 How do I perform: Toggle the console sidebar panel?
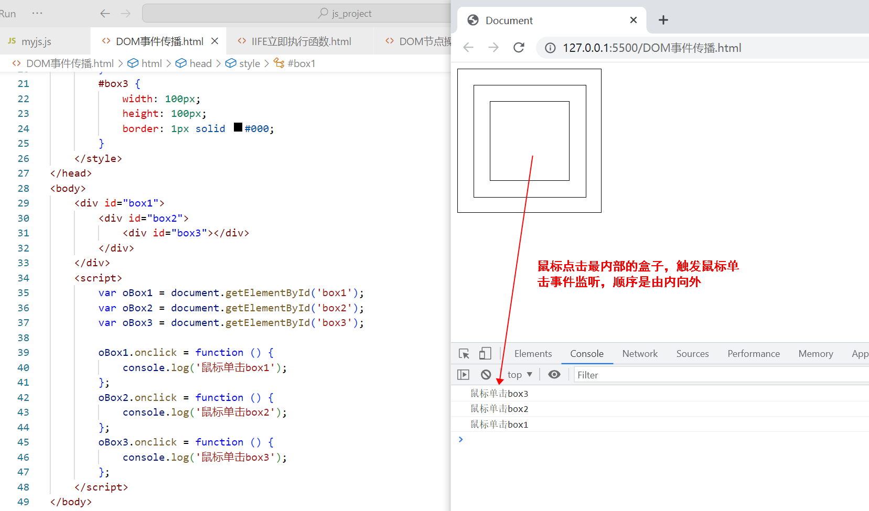point(463,375)
